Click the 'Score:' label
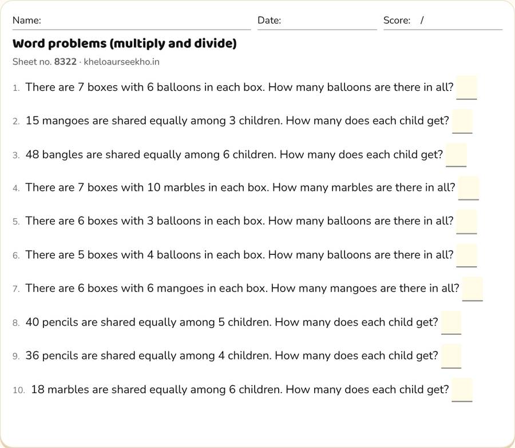Screen dimensions: 515x448 click(x=397, y=21)
